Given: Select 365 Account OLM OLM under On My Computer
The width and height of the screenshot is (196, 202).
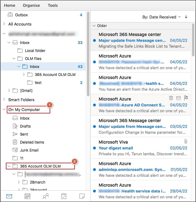Looking at the screenshot, I should pyautogui.click(x=43, y=166).
